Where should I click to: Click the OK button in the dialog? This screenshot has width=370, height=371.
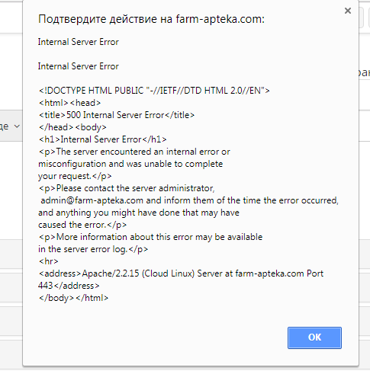314,337
